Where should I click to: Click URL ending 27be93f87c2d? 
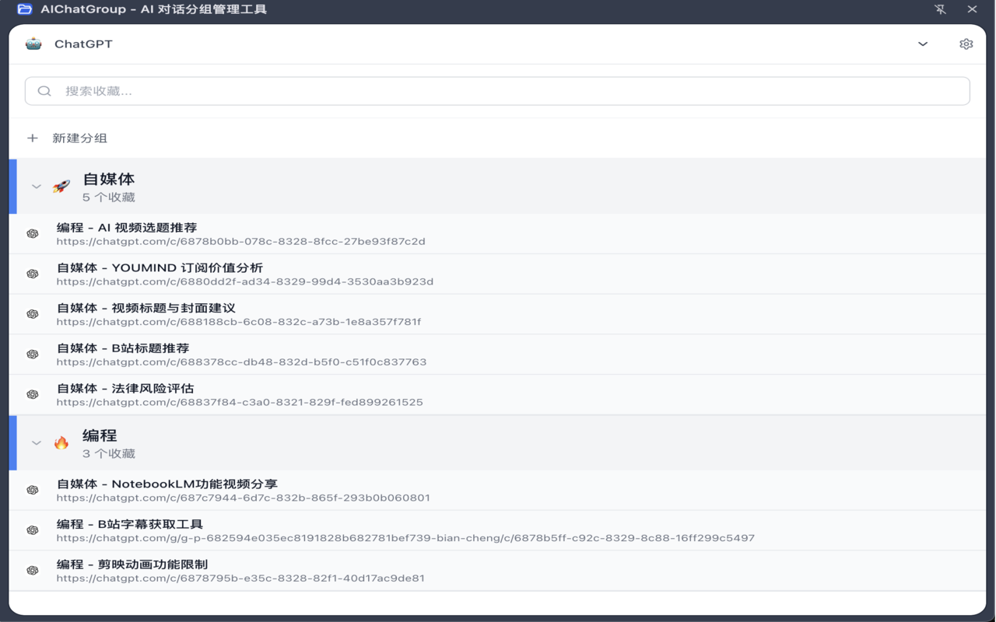(241, 242)
